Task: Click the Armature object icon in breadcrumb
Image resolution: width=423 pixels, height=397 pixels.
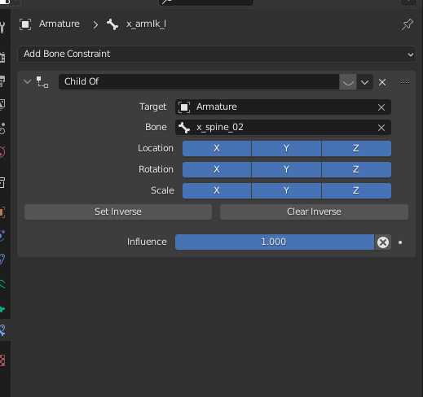Action: coord(25,24)
